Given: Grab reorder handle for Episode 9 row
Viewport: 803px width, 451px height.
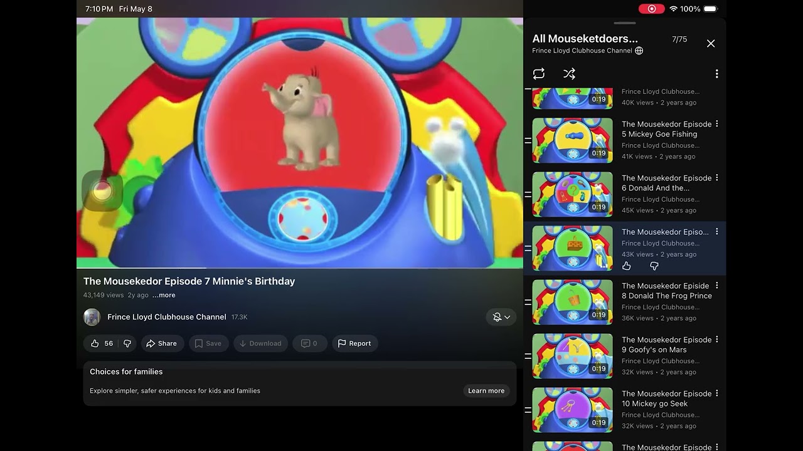Looking at the screenshot, I should [528, 356].
